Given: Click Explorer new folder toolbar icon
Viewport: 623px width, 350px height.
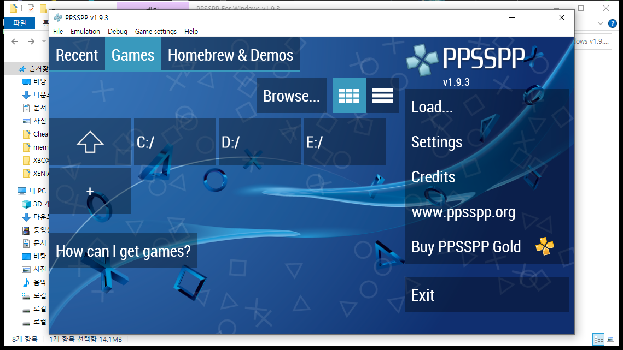Looking at the screenshot, I should pos(43,8).
